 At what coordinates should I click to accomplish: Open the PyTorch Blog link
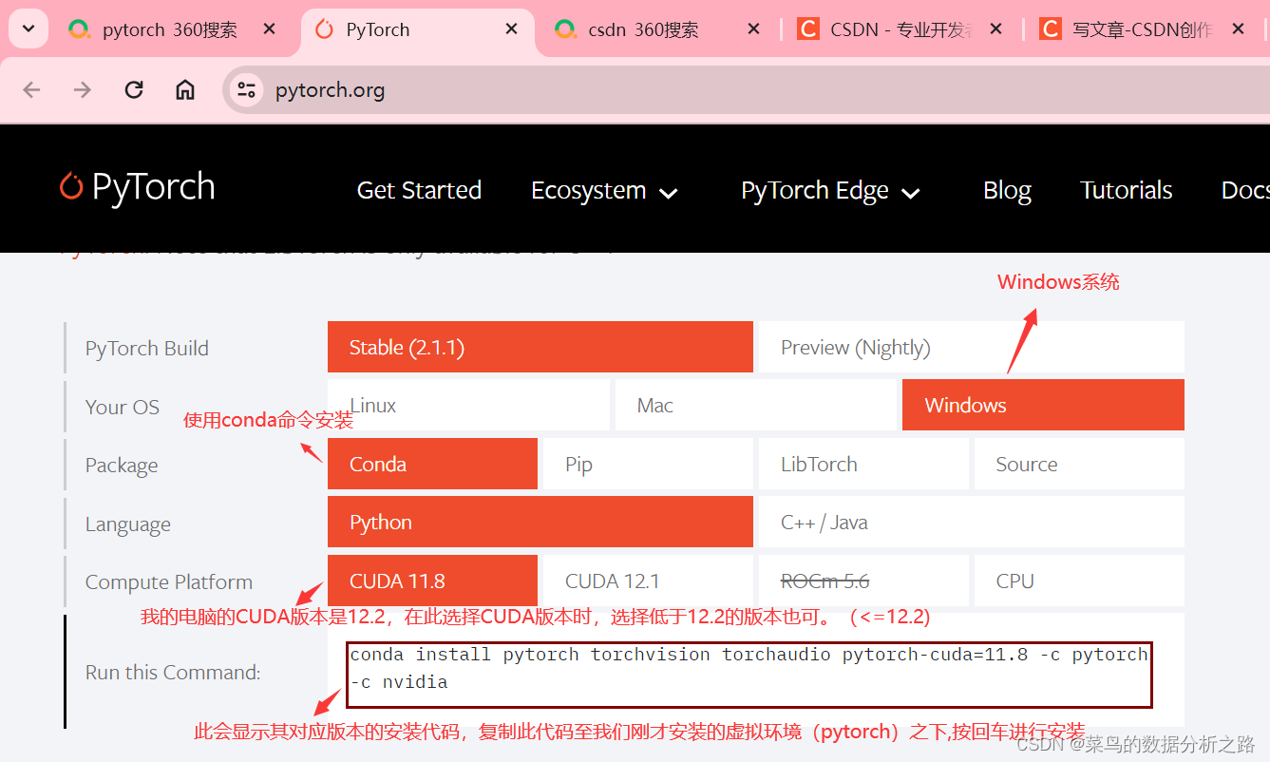(x=1006, y=189)
